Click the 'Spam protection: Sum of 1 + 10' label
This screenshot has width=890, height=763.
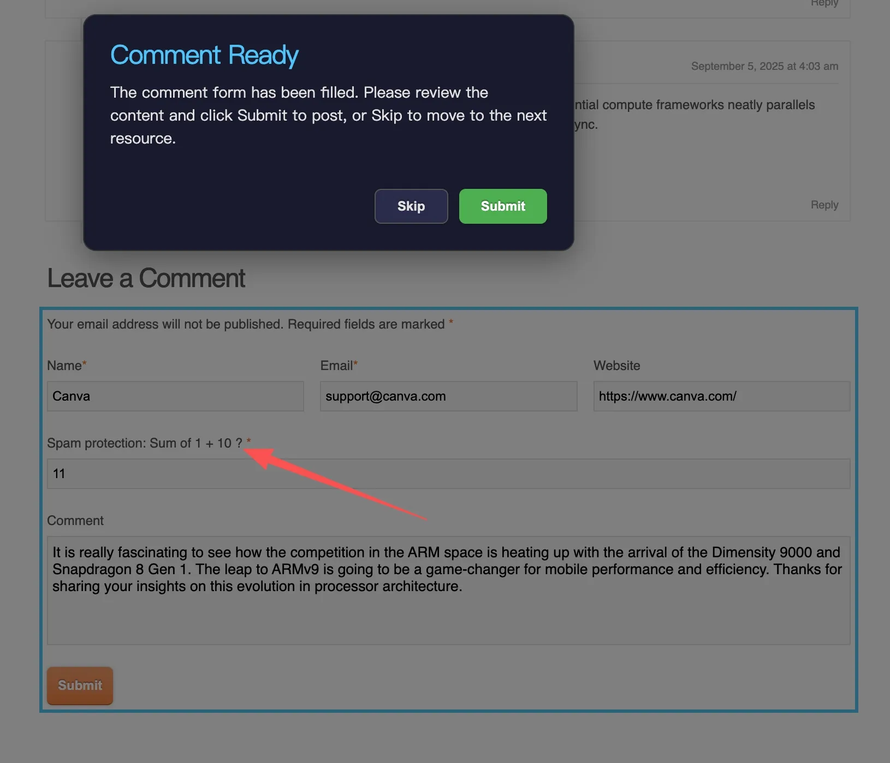point(145,443)
